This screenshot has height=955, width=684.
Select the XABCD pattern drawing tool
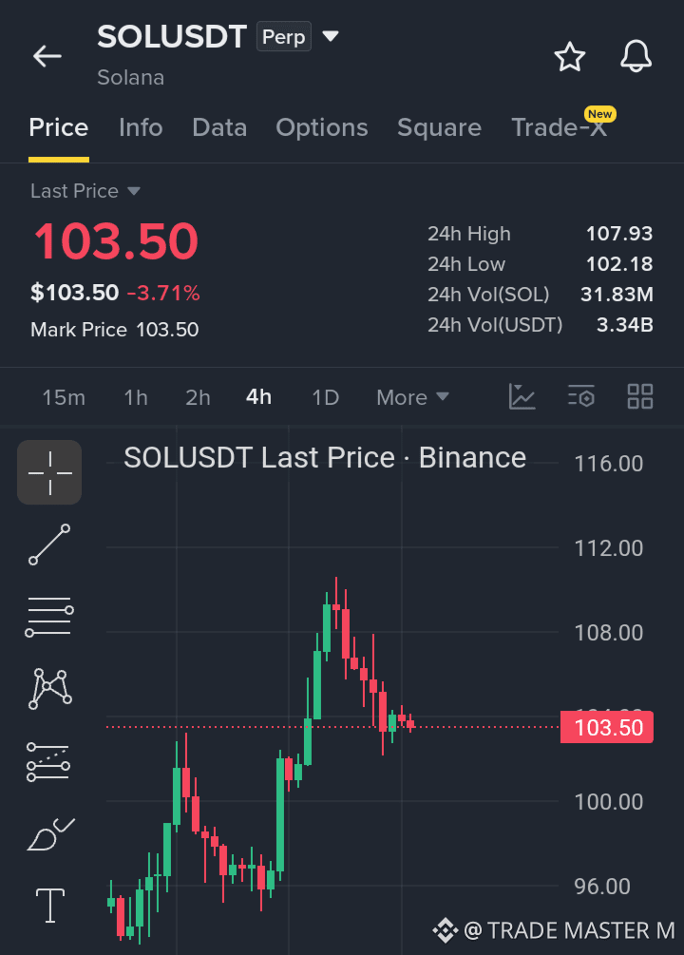point(50,689)
